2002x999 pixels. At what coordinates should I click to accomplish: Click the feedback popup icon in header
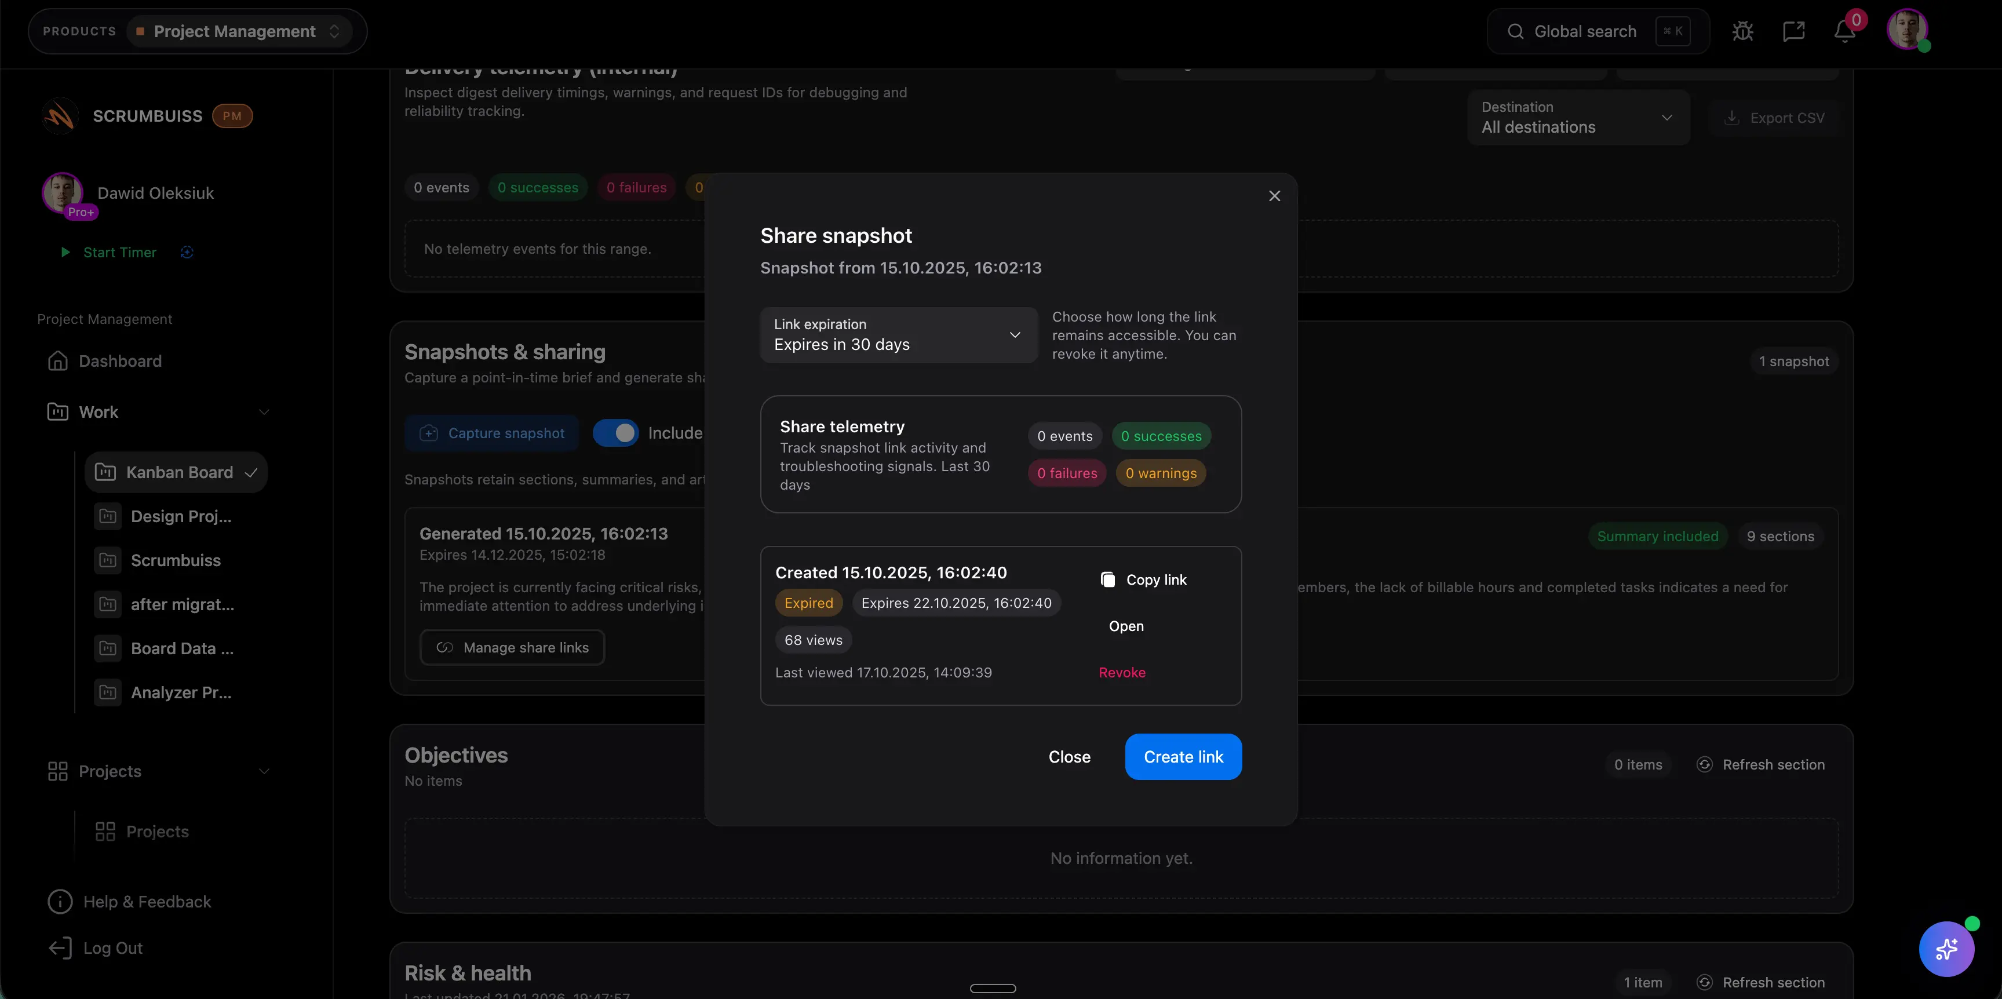(x=1793, y=31)
